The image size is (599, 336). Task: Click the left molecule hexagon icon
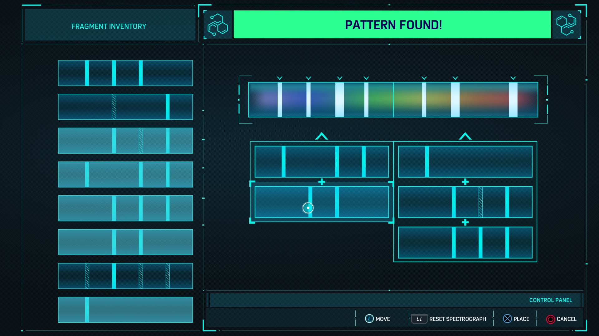click(x=218, y=25)
